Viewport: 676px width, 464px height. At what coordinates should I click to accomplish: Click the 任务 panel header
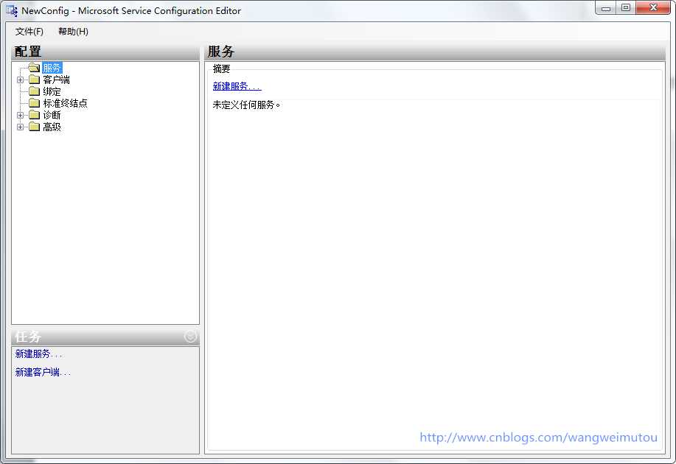click(x=105, y=337)
